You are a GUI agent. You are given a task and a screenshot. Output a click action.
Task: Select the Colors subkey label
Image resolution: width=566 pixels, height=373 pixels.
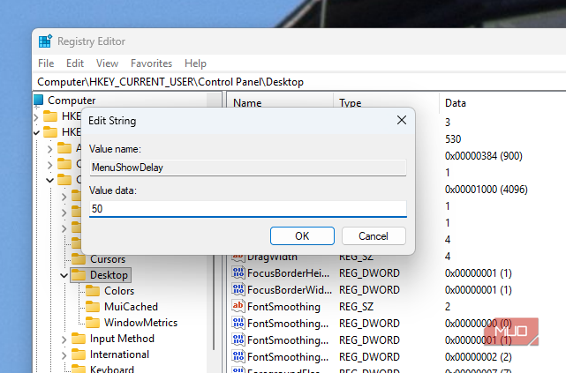pos(119,291)
